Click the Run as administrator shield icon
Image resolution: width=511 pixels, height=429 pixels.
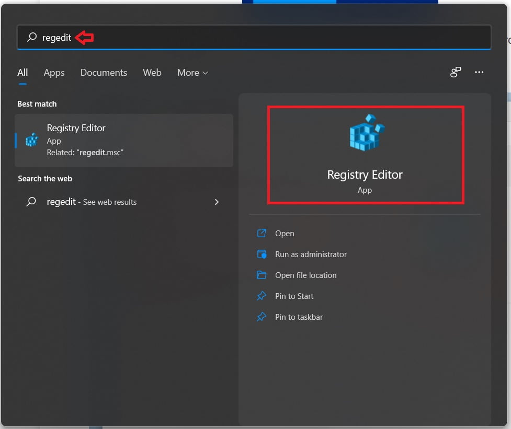coord(262,254)
